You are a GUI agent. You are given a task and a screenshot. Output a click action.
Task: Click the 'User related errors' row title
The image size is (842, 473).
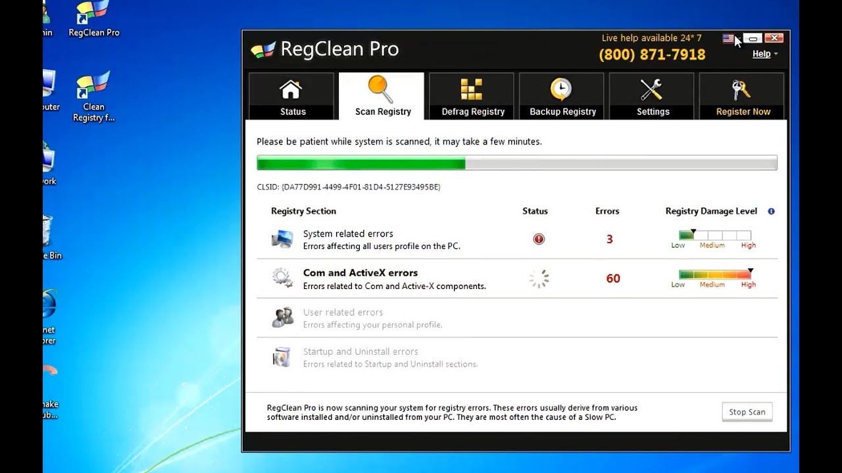(x=343, y=313)
